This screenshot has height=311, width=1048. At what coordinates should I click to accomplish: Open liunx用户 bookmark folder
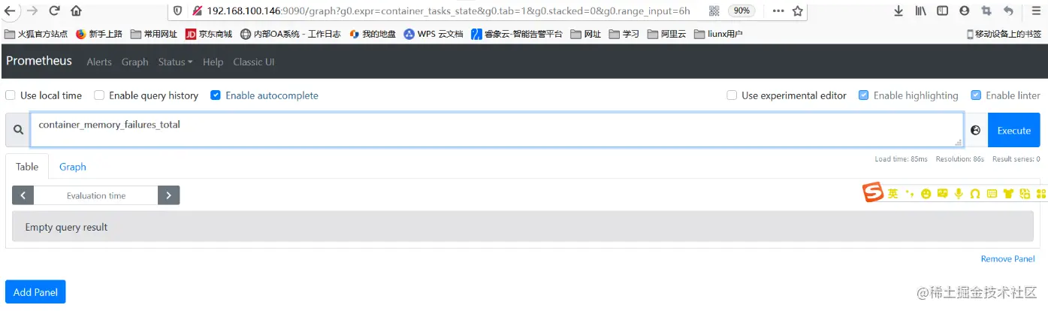(718, 34)
